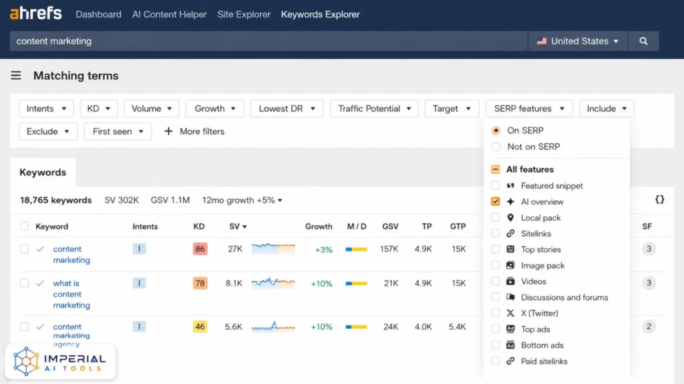Select the On SERP radio button
684x384 pixels.
(x=496, y=131)
